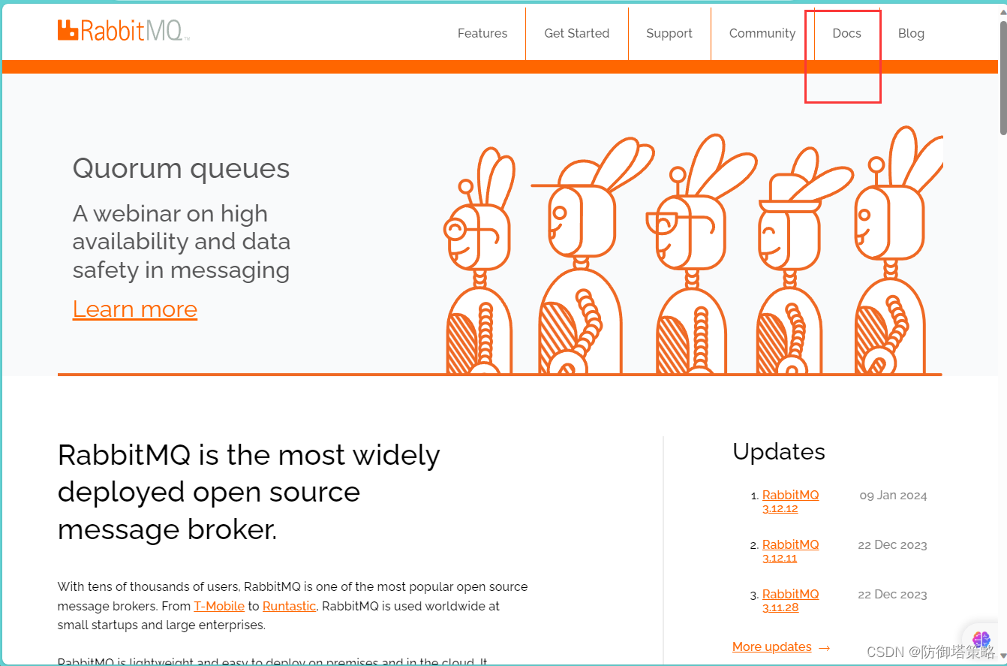Click the 09 Jan 2024 date
Image resolution: width=1007 pixels, height=666 pixels.
(893, 496)
